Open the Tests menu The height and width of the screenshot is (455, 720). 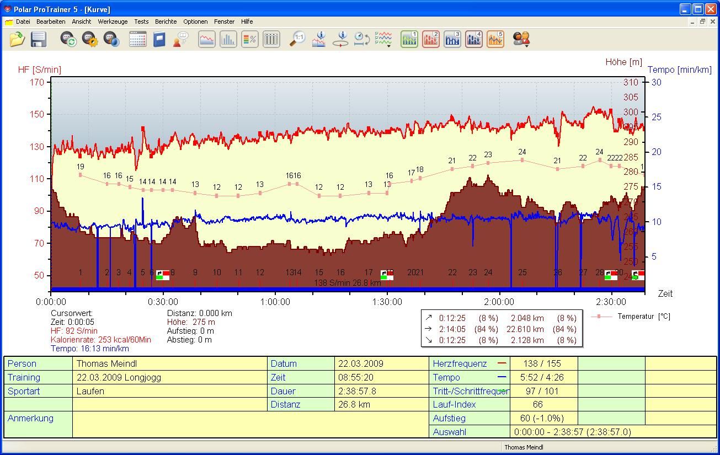(x=141, y=22)
